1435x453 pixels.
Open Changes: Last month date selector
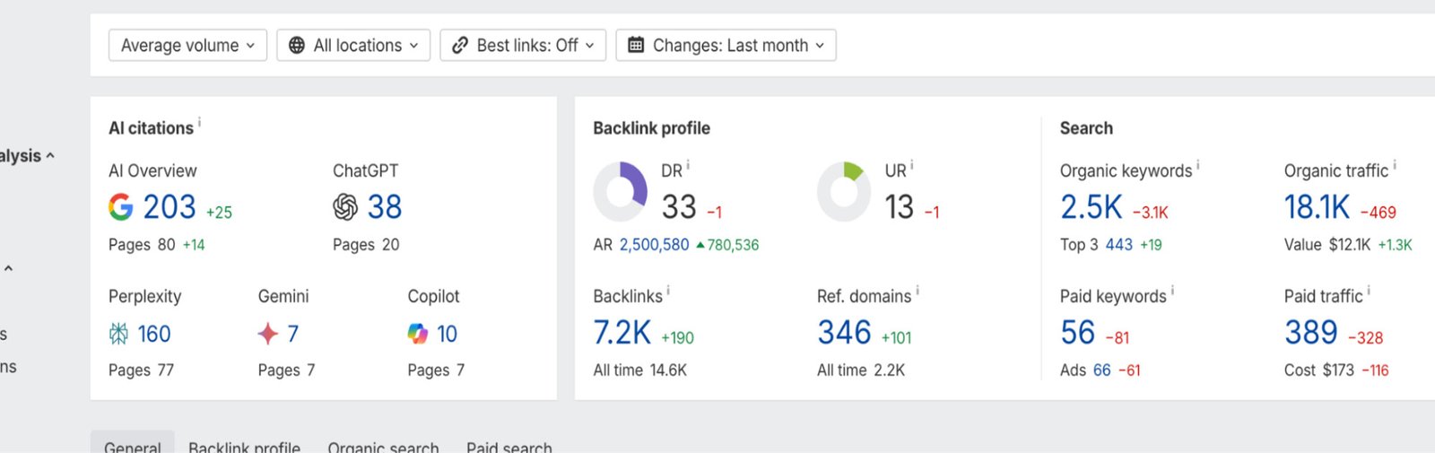(x=726, y=46)
